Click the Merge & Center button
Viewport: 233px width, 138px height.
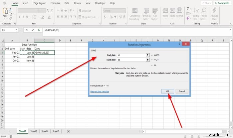click(x=88, y=17)
